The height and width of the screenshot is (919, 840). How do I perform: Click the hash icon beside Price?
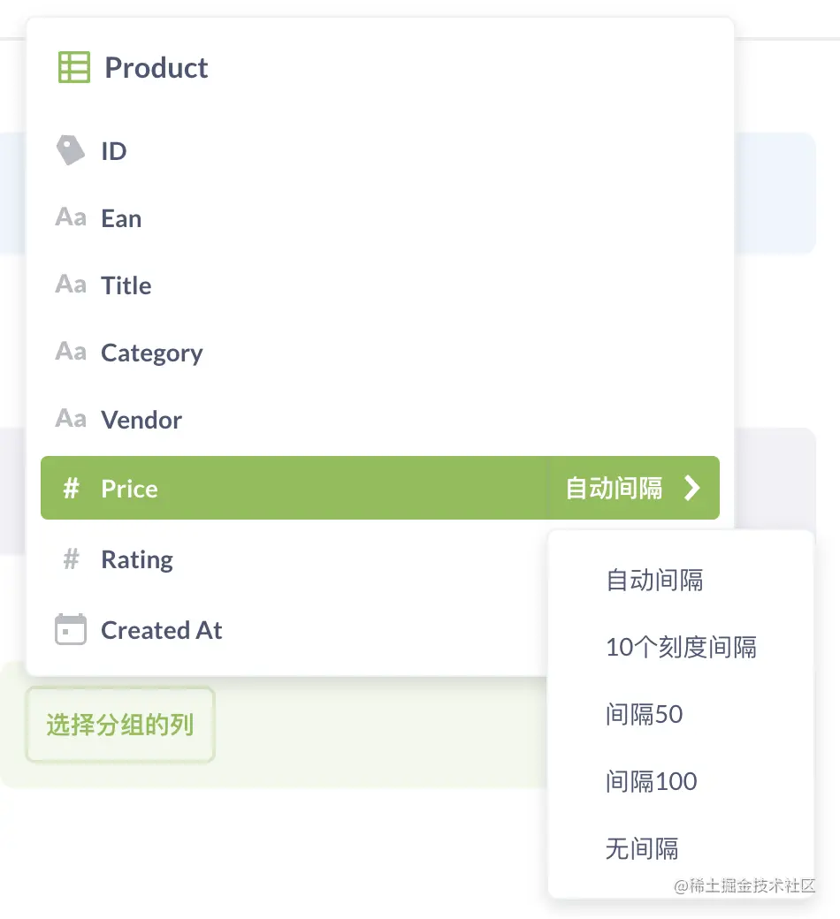[72, 488]
